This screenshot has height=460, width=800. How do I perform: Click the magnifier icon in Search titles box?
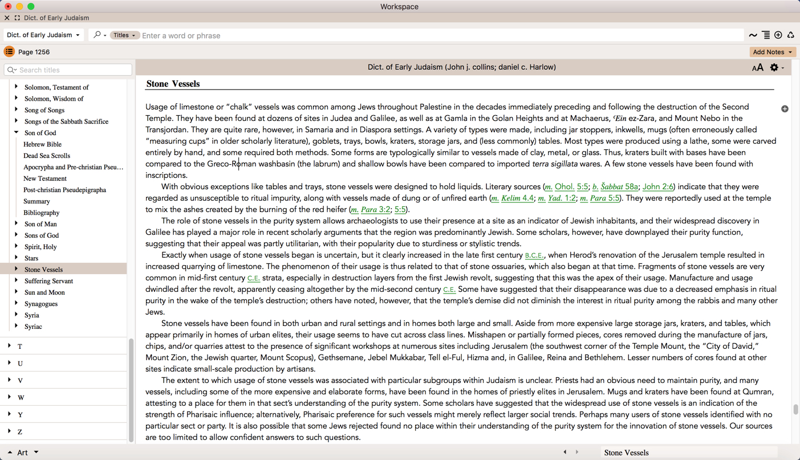coord(11,70)
